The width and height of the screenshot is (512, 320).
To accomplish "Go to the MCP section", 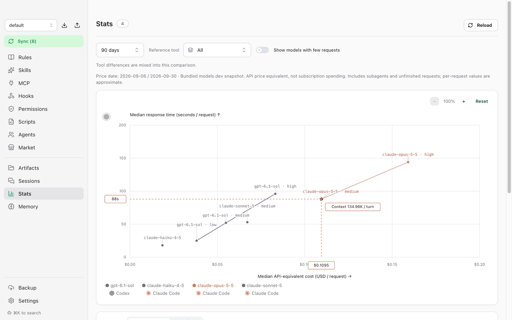I will click(44, 83).
